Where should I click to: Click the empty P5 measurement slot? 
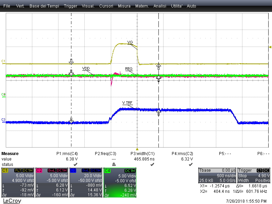225,154
